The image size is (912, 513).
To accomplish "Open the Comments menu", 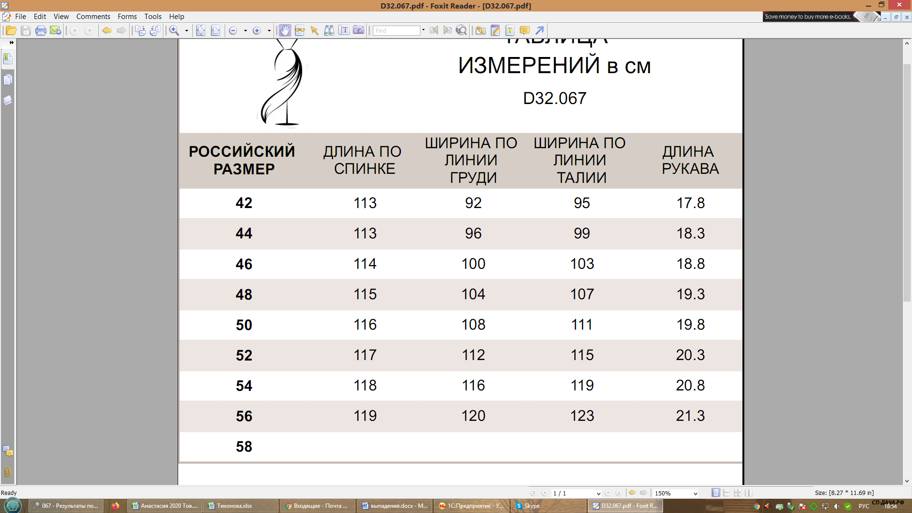I will click(93, 17).
